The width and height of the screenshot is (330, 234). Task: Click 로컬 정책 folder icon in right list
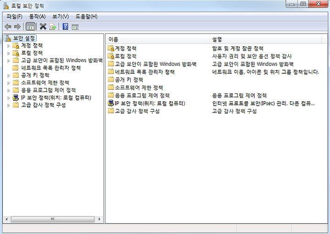(x=111, y=56)
